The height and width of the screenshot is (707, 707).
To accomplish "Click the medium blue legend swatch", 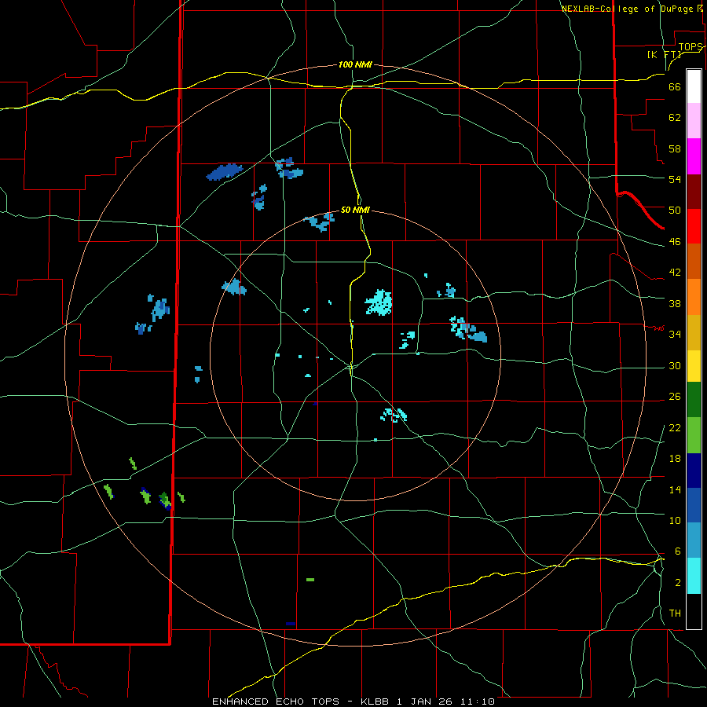I will tap(694, 505).
